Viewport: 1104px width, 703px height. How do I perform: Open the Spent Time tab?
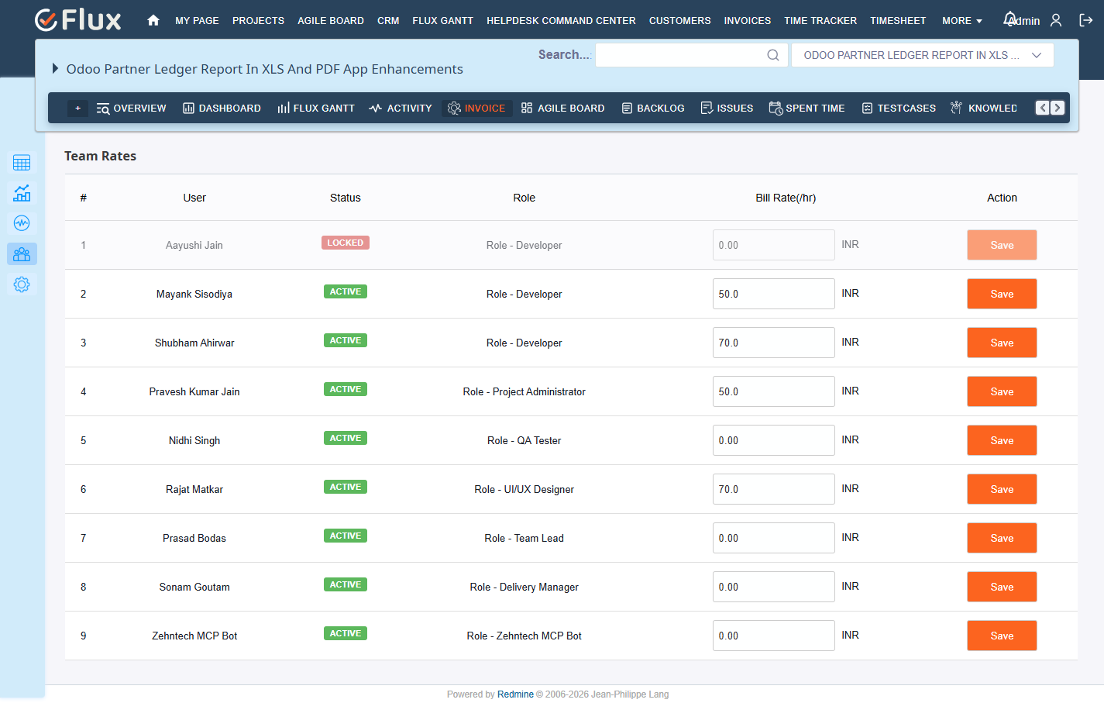click(807, 109)
